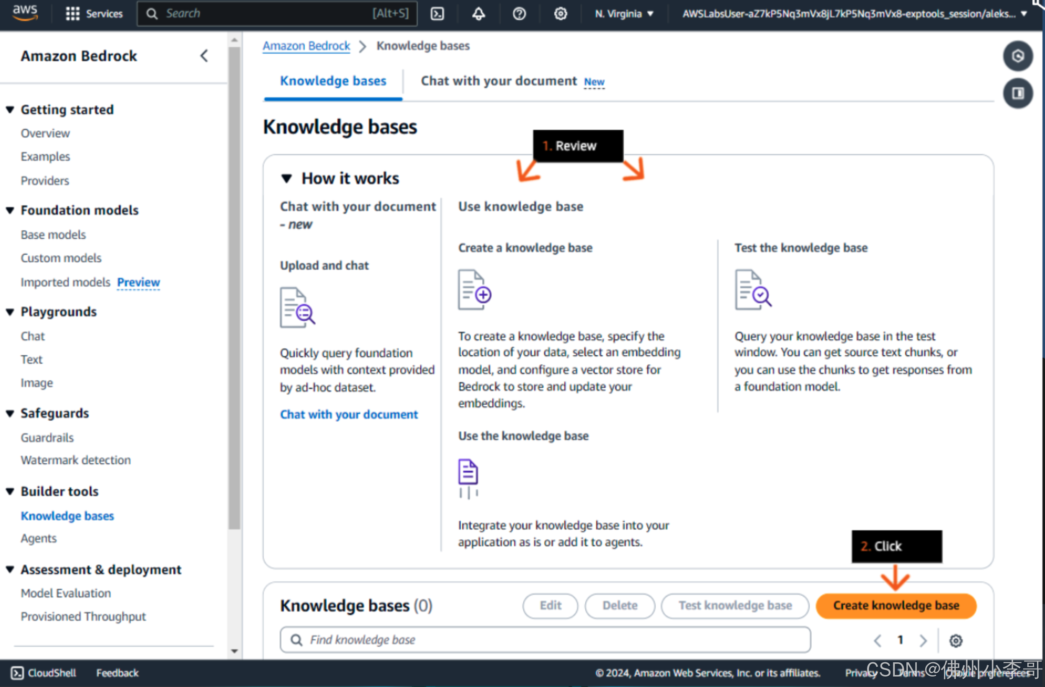Open Text playground in the sidebar
The height and width of the screenshot is (687, 1045).
pyautogui.click(x=32, y=359)
